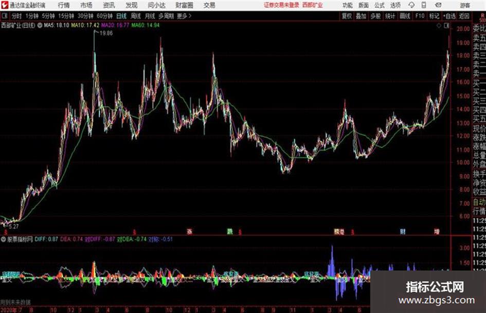
Task: Click the 用到未来数据 warning text
Action: pos(15,302)
